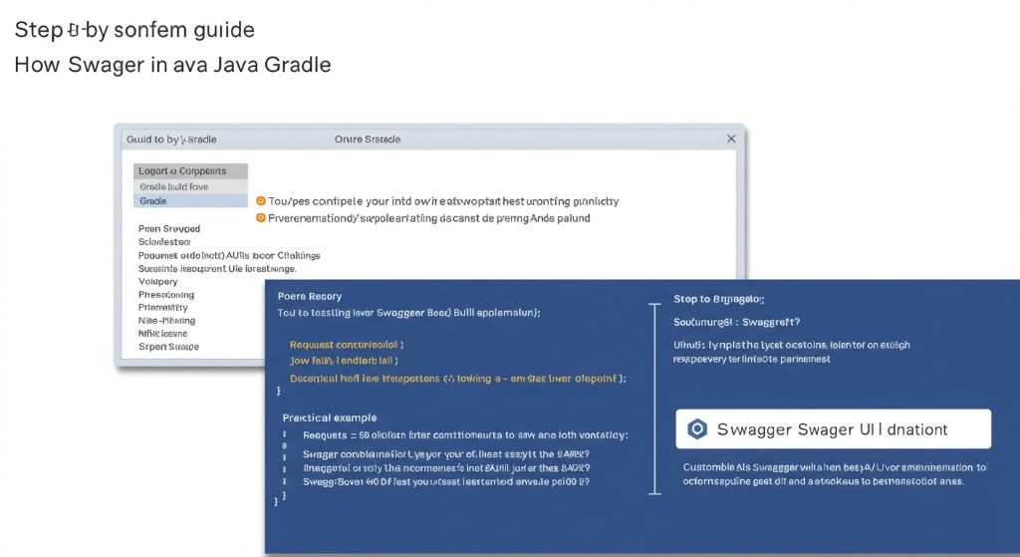1020x557 pixels.
Task: Pick 'Priemeitity' from the sidebar list
Action: 163,308
